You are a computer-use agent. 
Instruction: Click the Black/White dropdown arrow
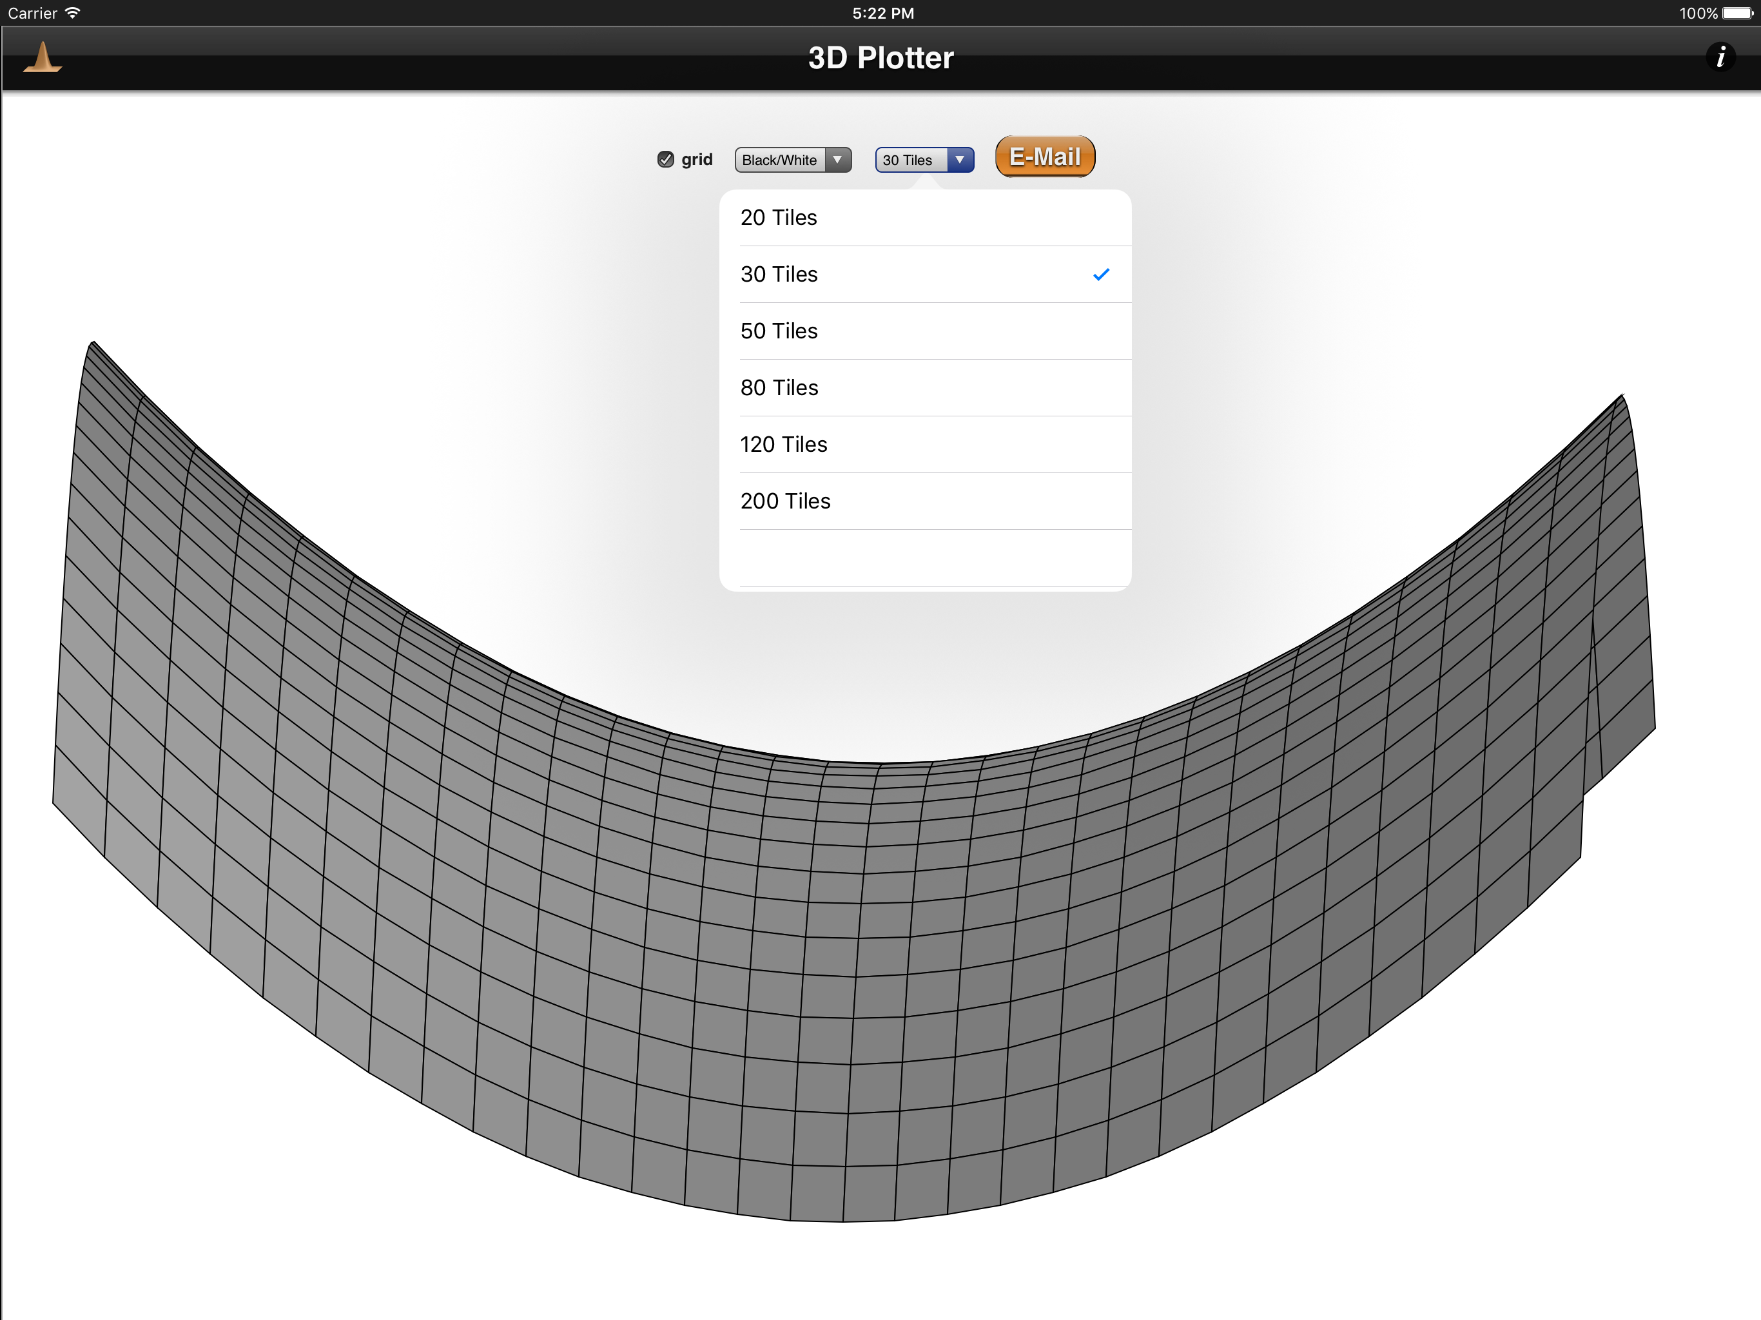837,160
